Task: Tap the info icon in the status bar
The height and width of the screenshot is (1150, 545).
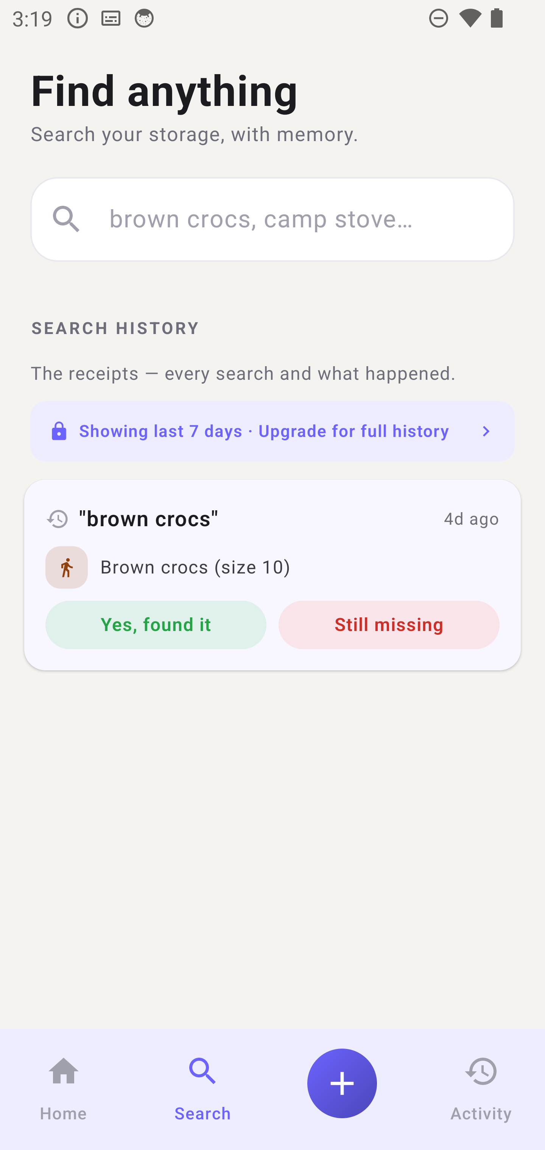Action: coord(77,18)
